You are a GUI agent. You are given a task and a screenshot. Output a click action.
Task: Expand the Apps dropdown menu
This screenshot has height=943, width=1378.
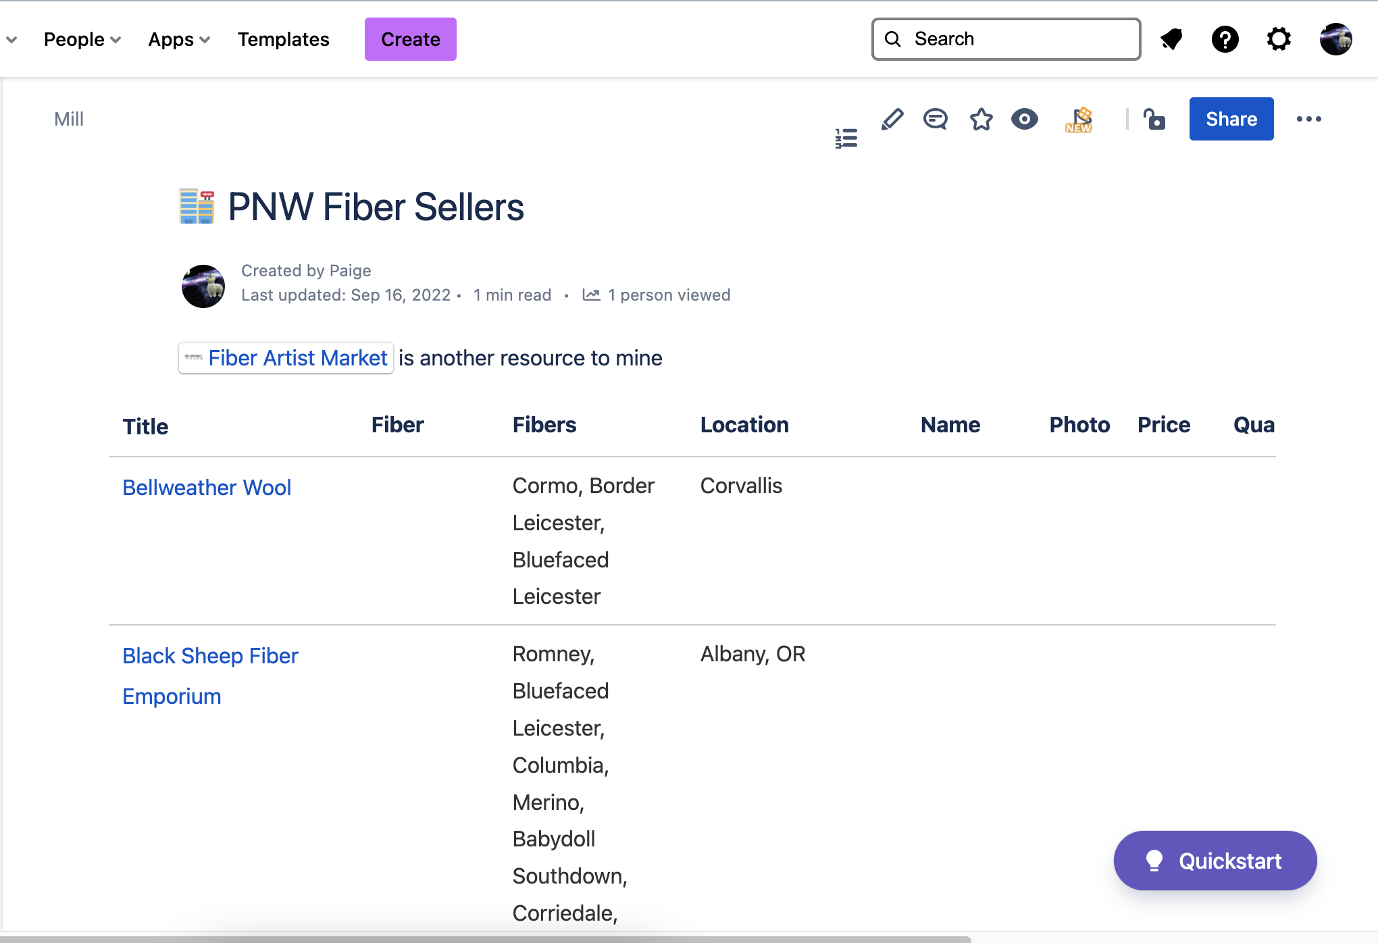[x=179, y=39]
